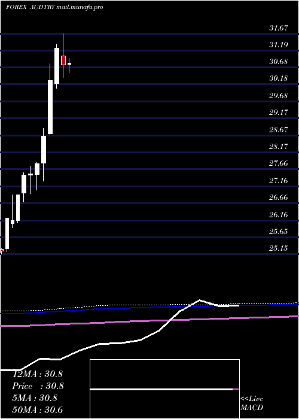Click the 28.67 price label
Image resolution: width=299 pixels, height=419 pixels.
(x=279, y=130)
